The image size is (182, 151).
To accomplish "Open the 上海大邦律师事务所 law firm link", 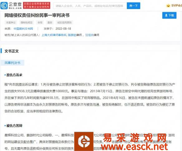I will coord(54,35).
